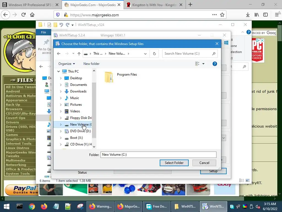Open File tab in Explorer ribbon
The width and height of the screenshot is (282, 212).
click(x=43, y=32)
